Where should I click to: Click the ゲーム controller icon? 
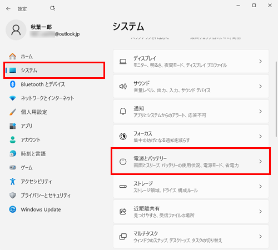13,167
